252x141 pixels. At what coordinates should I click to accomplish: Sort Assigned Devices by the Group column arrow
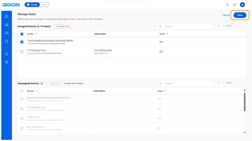coord(167,34)
